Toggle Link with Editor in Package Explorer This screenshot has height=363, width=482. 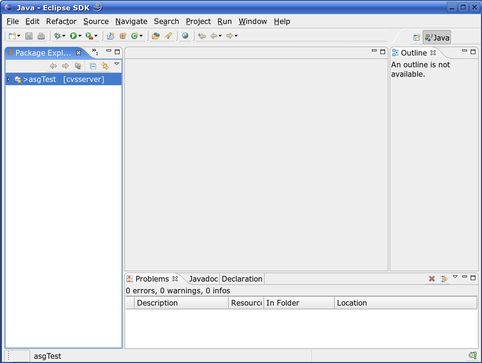pyautogui.click(x=105, y=66)
